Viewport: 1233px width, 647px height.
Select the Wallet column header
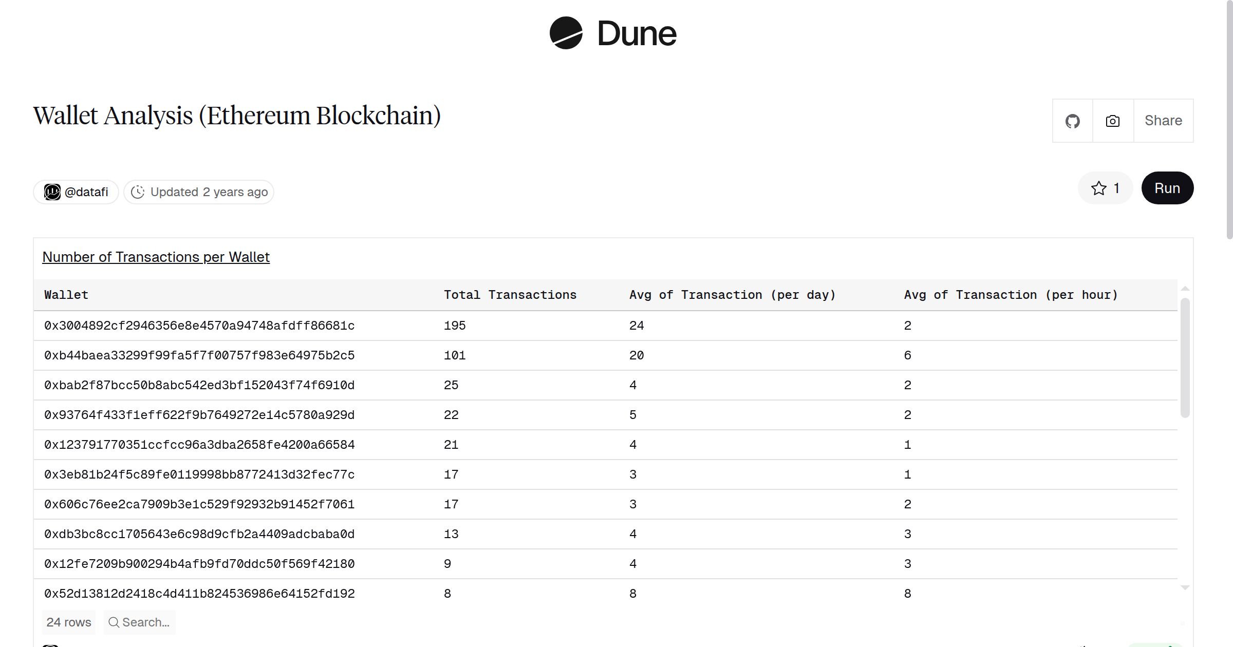point(66,294)
